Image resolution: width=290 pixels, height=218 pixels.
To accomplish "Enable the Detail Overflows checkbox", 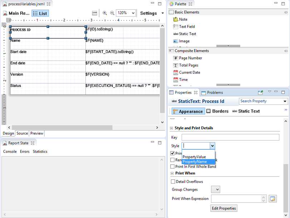I will click(173, 182).
